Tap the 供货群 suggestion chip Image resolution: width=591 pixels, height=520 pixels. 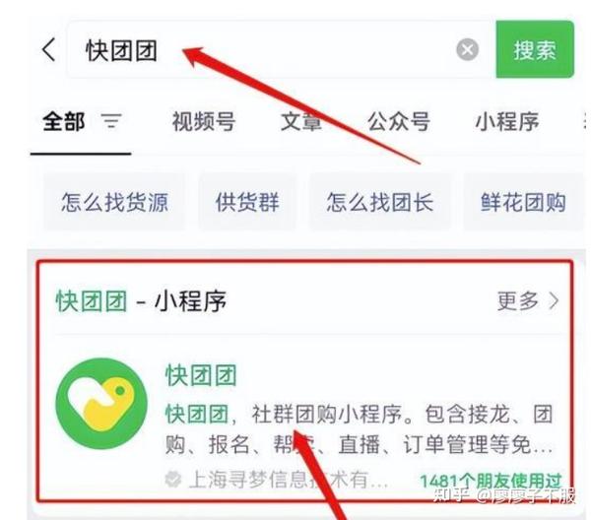coord(247,202)
